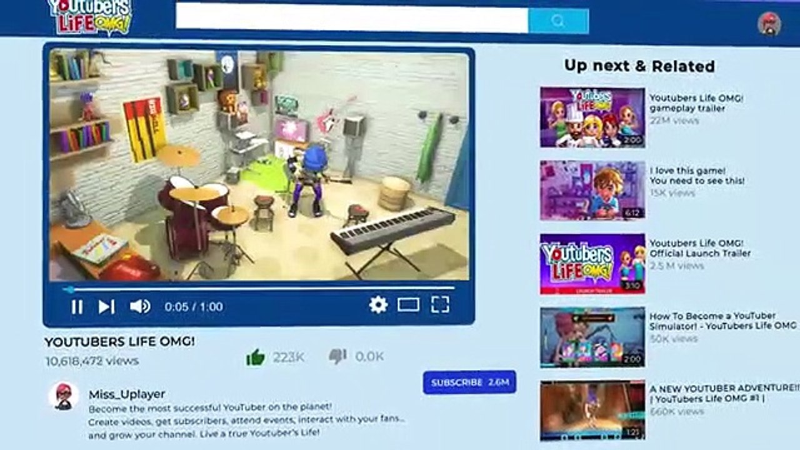Click 'Youtubers Life OMG! Official Launch Trailer' title

tap(700, 248)
